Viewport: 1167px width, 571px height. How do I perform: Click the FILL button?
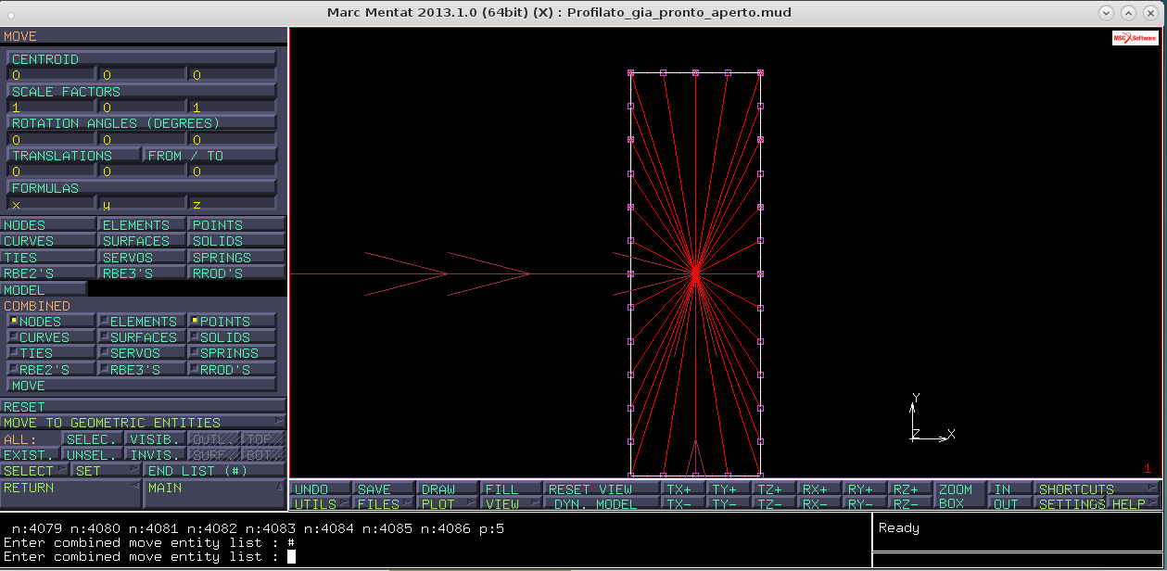click(511, 489)
